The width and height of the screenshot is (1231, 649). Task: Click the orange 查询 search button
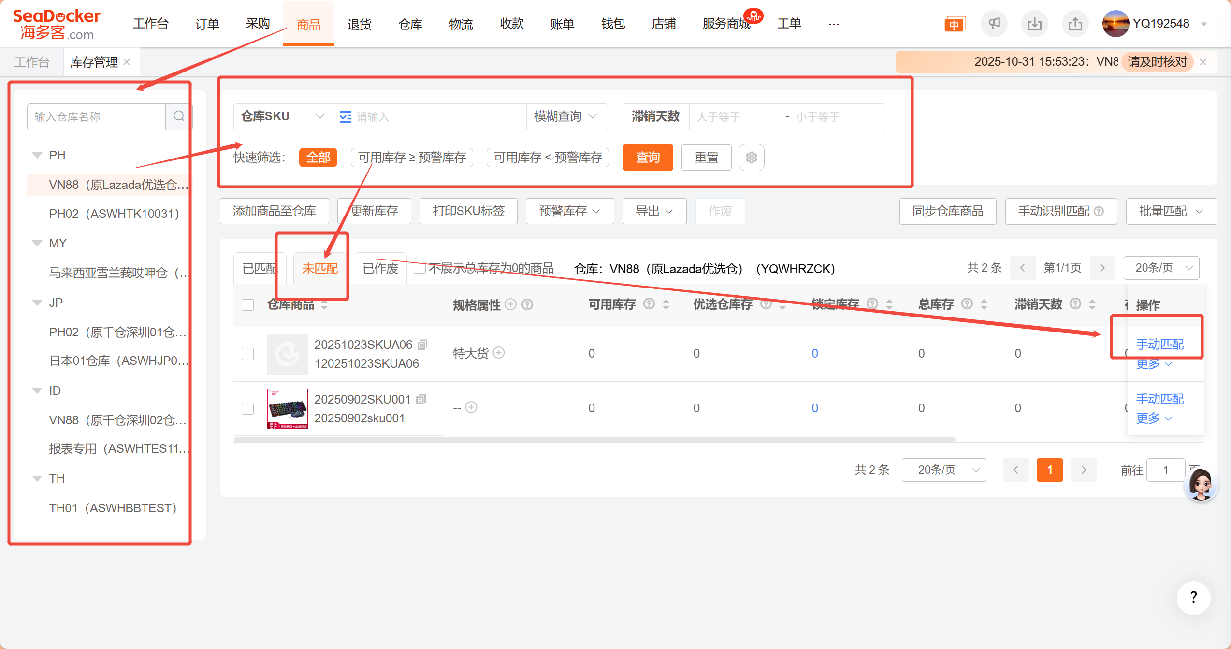(x=648, y=158)
